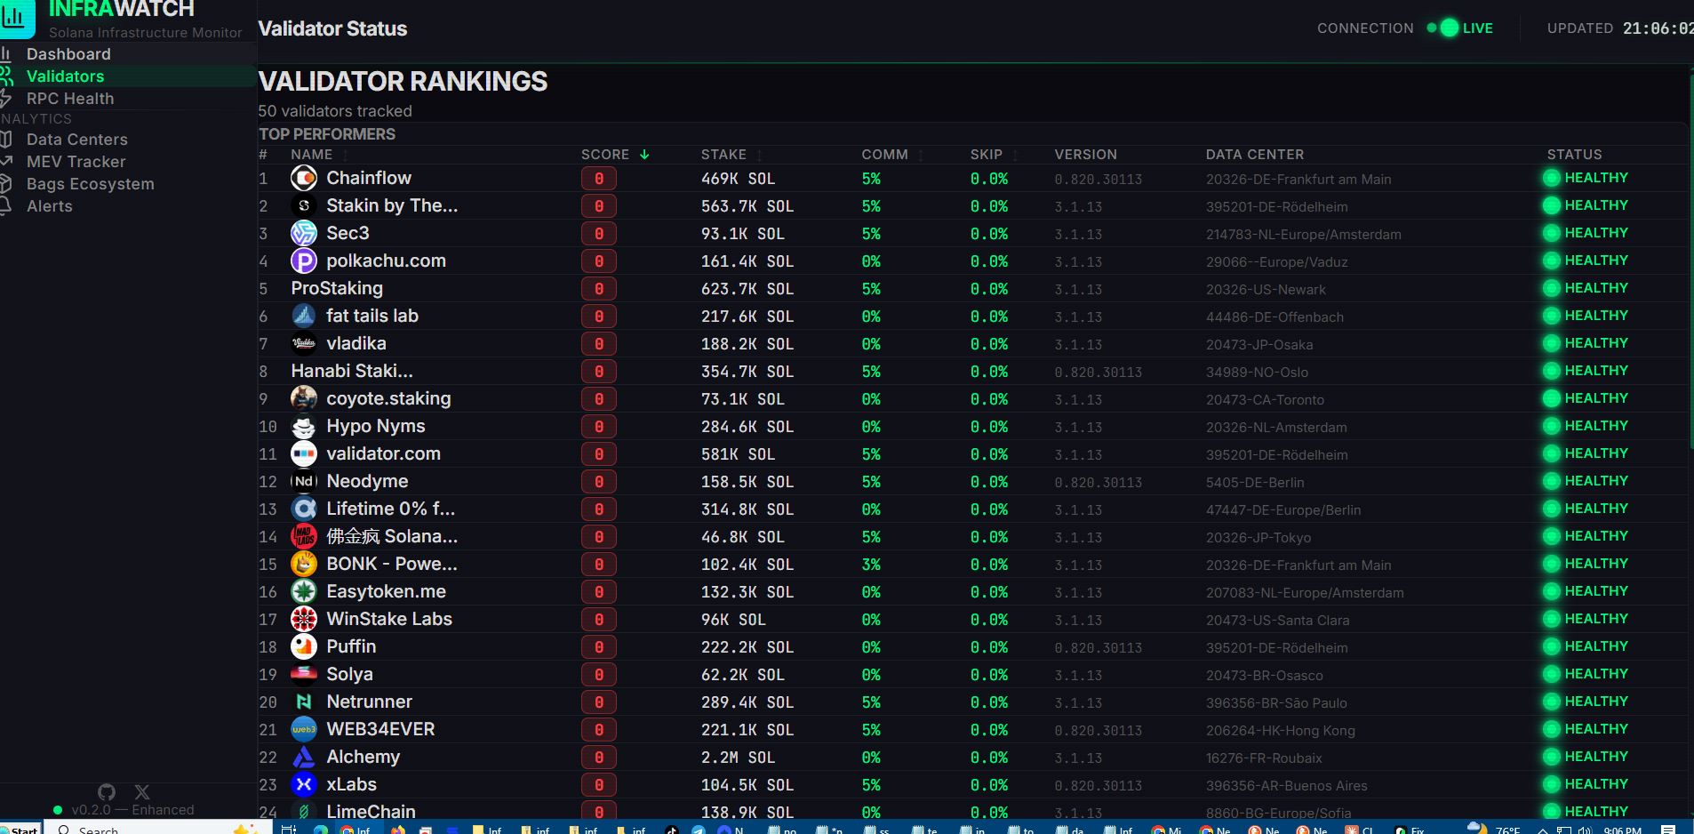Click the 16276-FR-Roubaix data center
The image size is (1694, 834).
(x=1264, y=758)
